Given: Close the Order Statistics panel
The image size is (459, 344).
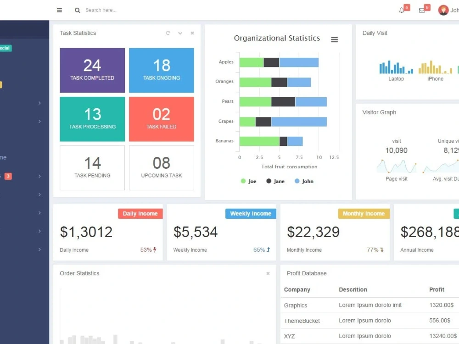Looking at the screenshot, I should click(x=268, y=273).
